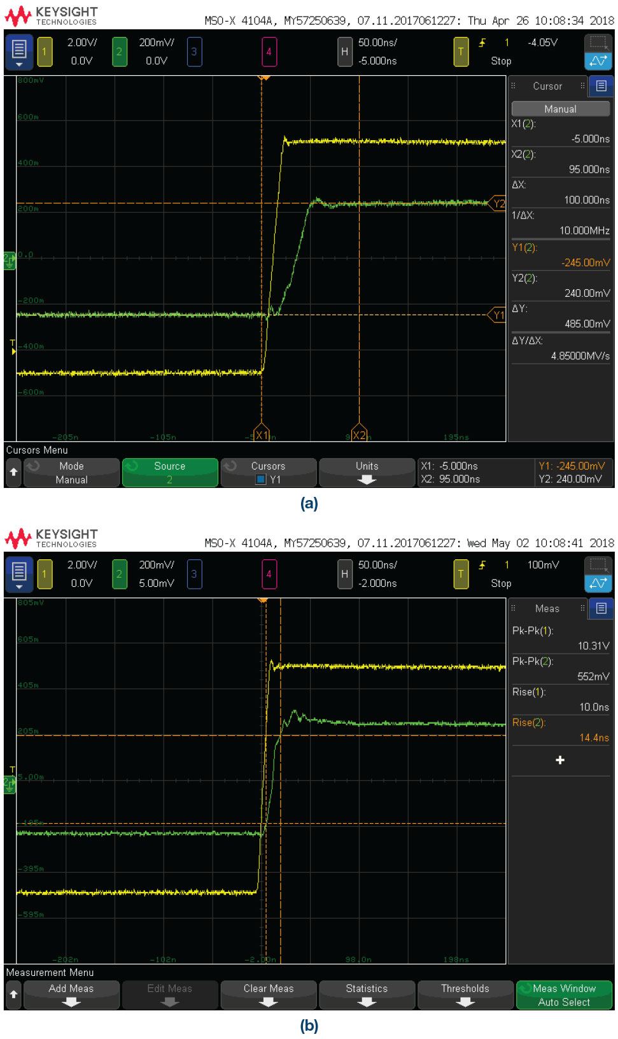Enable channel 3 in the top scope
618x1039 pixels.
click(194, 52)
